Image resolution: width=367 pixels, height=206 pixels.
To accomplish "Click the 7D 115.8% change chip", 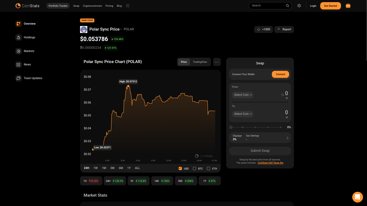I will click(x=139, y=181).
